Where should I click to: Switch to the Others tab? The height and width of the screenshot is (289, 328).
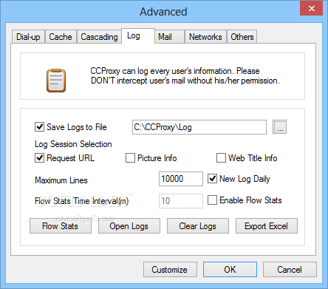tap(242, 37)
